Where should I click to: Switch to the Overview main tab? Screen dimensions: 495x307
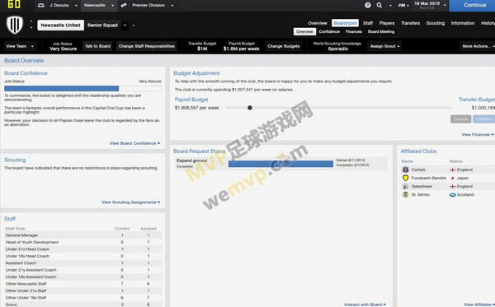[x=318, y=23]
